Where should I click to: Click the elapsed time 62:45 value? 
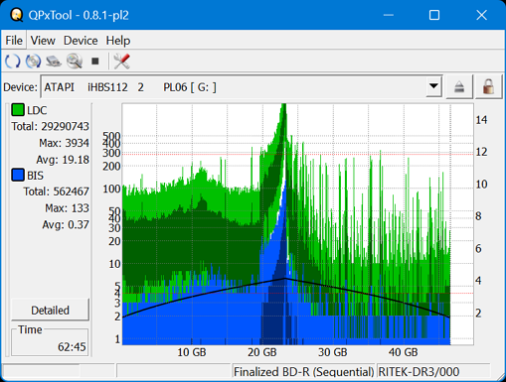click(x=72, y=346)
